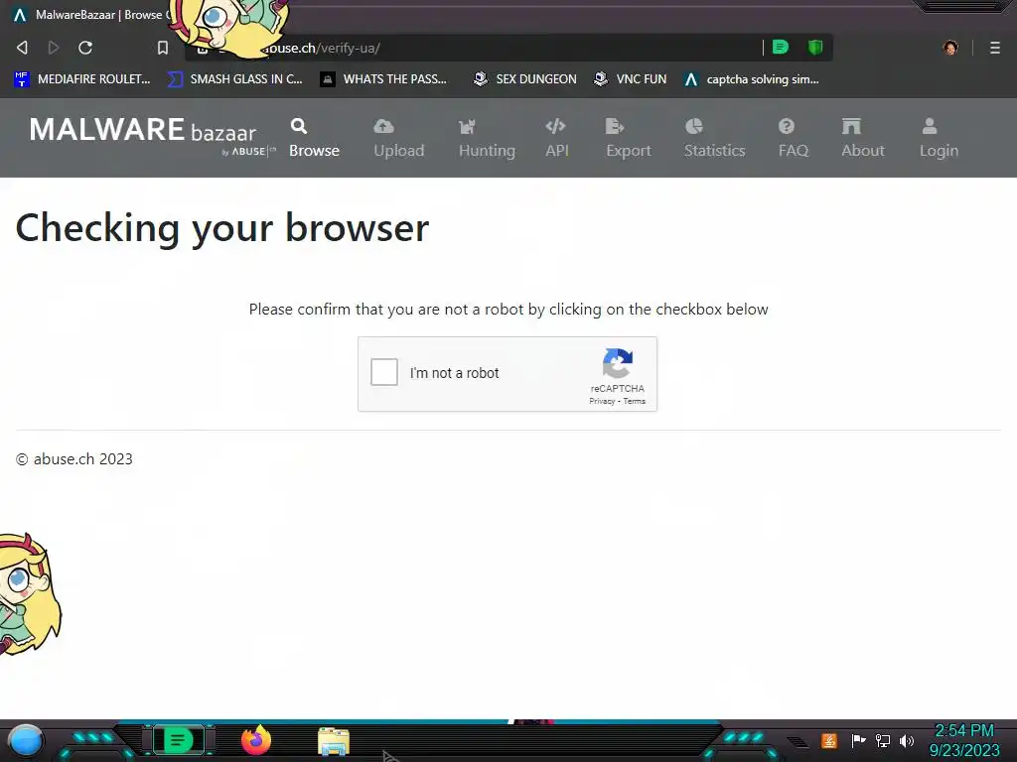Open the FAQ page
This screenshot has height=762, width=1017.
794,138
